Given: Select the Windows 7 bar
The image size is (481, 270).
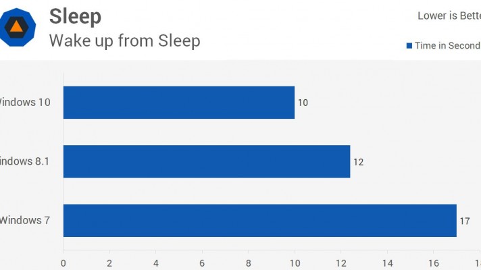Looking at the screenshot, I should (x=260, y=220).
